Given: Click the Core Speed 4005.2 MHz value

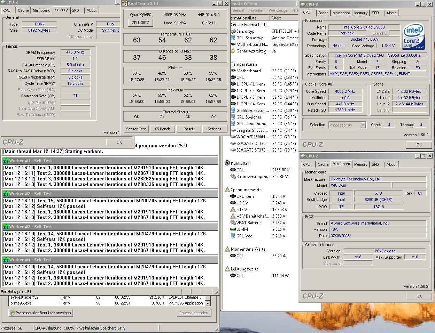Looking at the screenshot, I should pyautogui.click(x=345, y=91).
